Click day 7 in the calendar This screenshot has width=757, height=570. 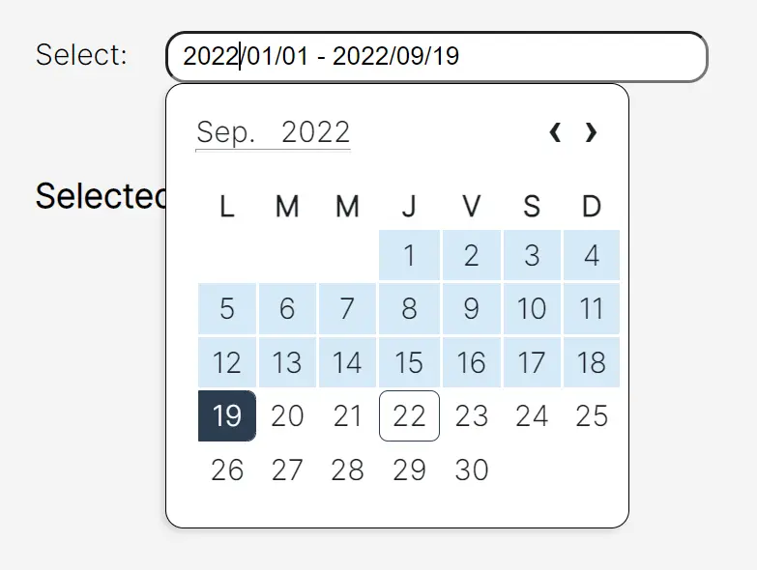coord(347,308)
